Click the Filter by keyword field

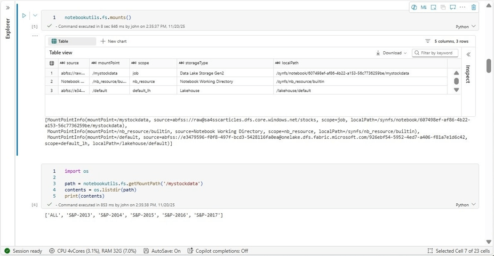435,53
